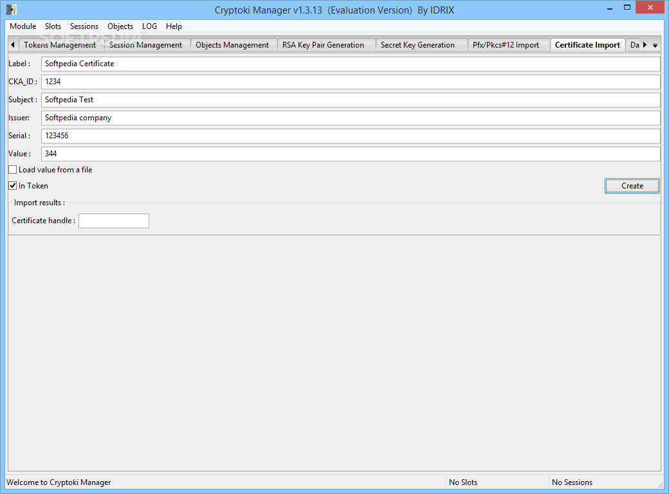This screenshot has width=669, height=494.
Task: Close the Cryptoki Manager window
Action: click(650, 8)
